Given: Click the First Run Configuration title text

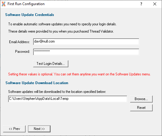Looking at the screenshot, I should 26,4.
